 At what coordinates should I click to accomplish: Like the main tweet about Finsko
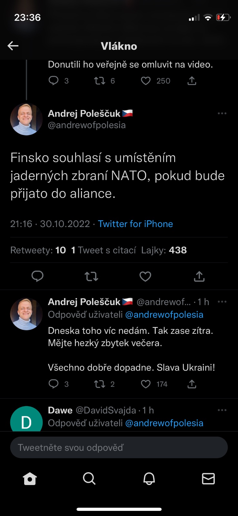tap(145, 276)
